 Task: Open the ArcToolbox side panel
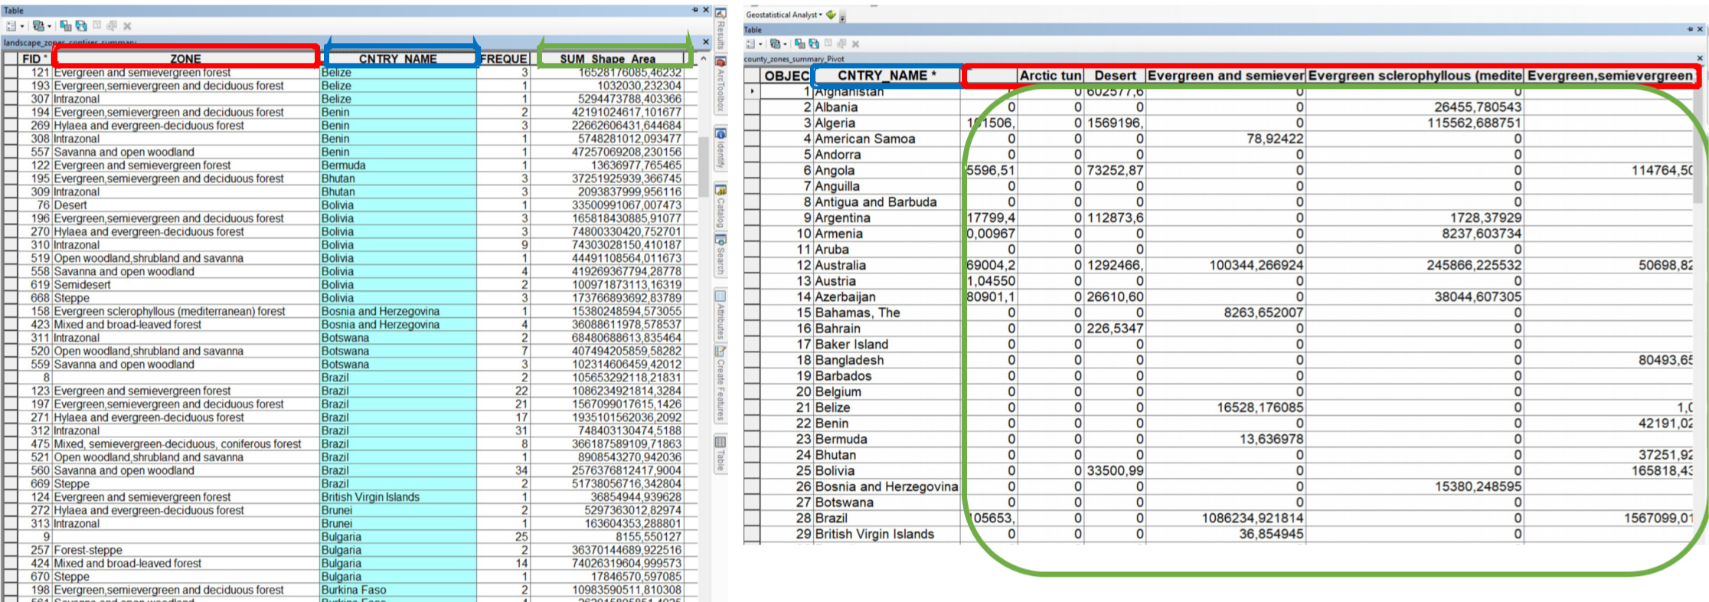(721, 84)
